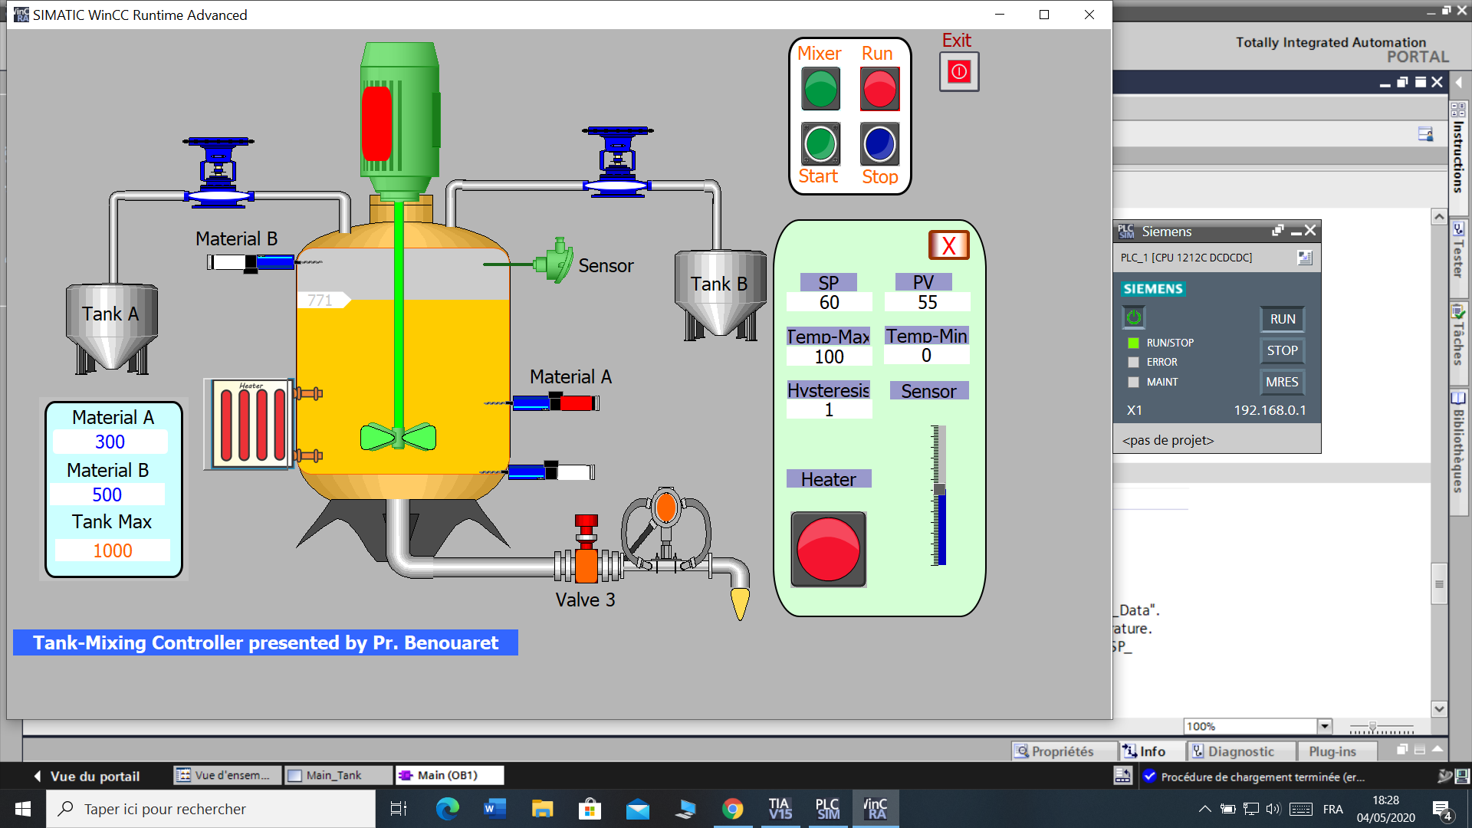Open PLCSIM from the taskbar
This screenshot has width=1472, height=828.
(x=827, y=809)
